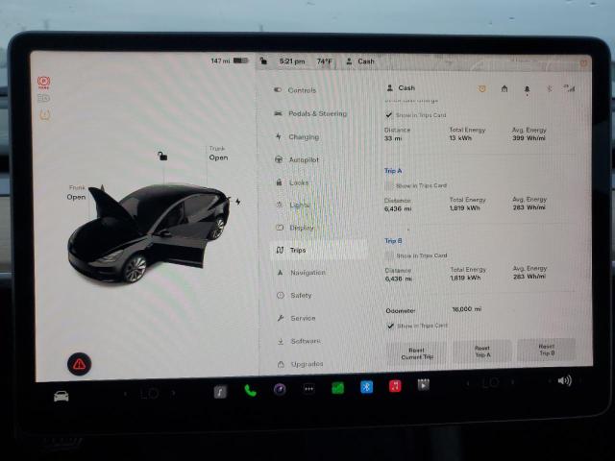Image resolution: width=615 pixels, height=461 pixels.
Task: Open the Service menu
Action: (296, 318)
